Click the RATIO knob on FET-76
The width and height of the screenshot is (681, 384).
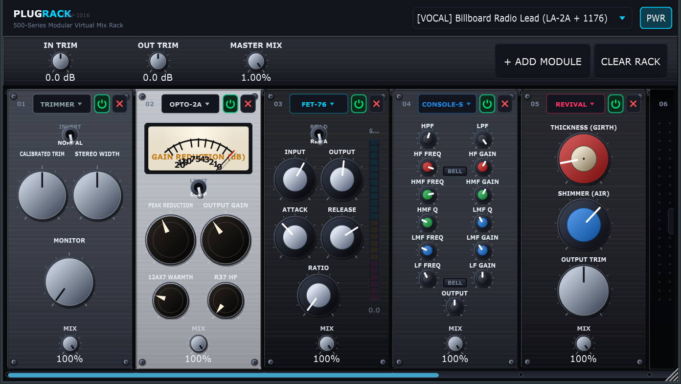318,295
